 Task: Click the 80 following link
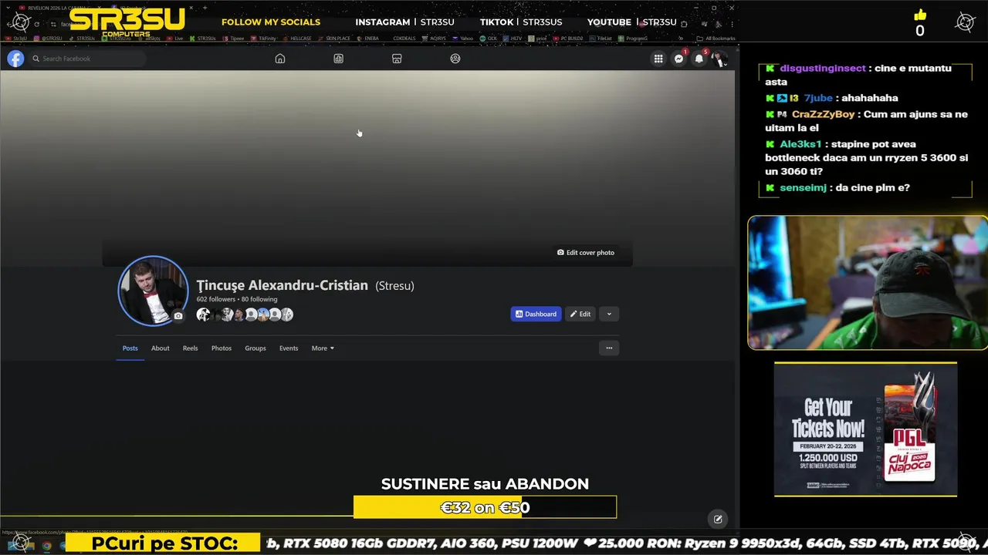click(259, 299)
